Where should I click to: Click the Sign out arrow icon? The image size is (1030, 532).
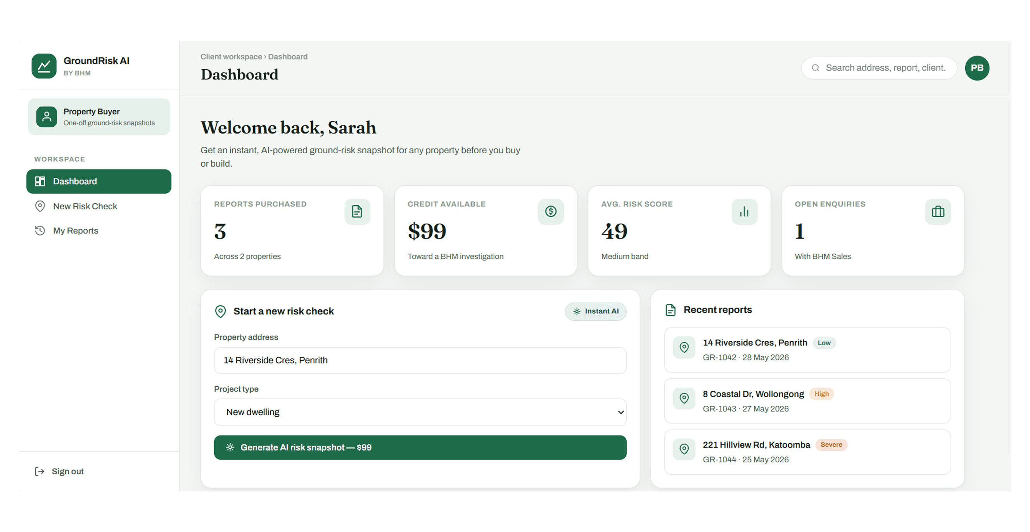point(39,471)
